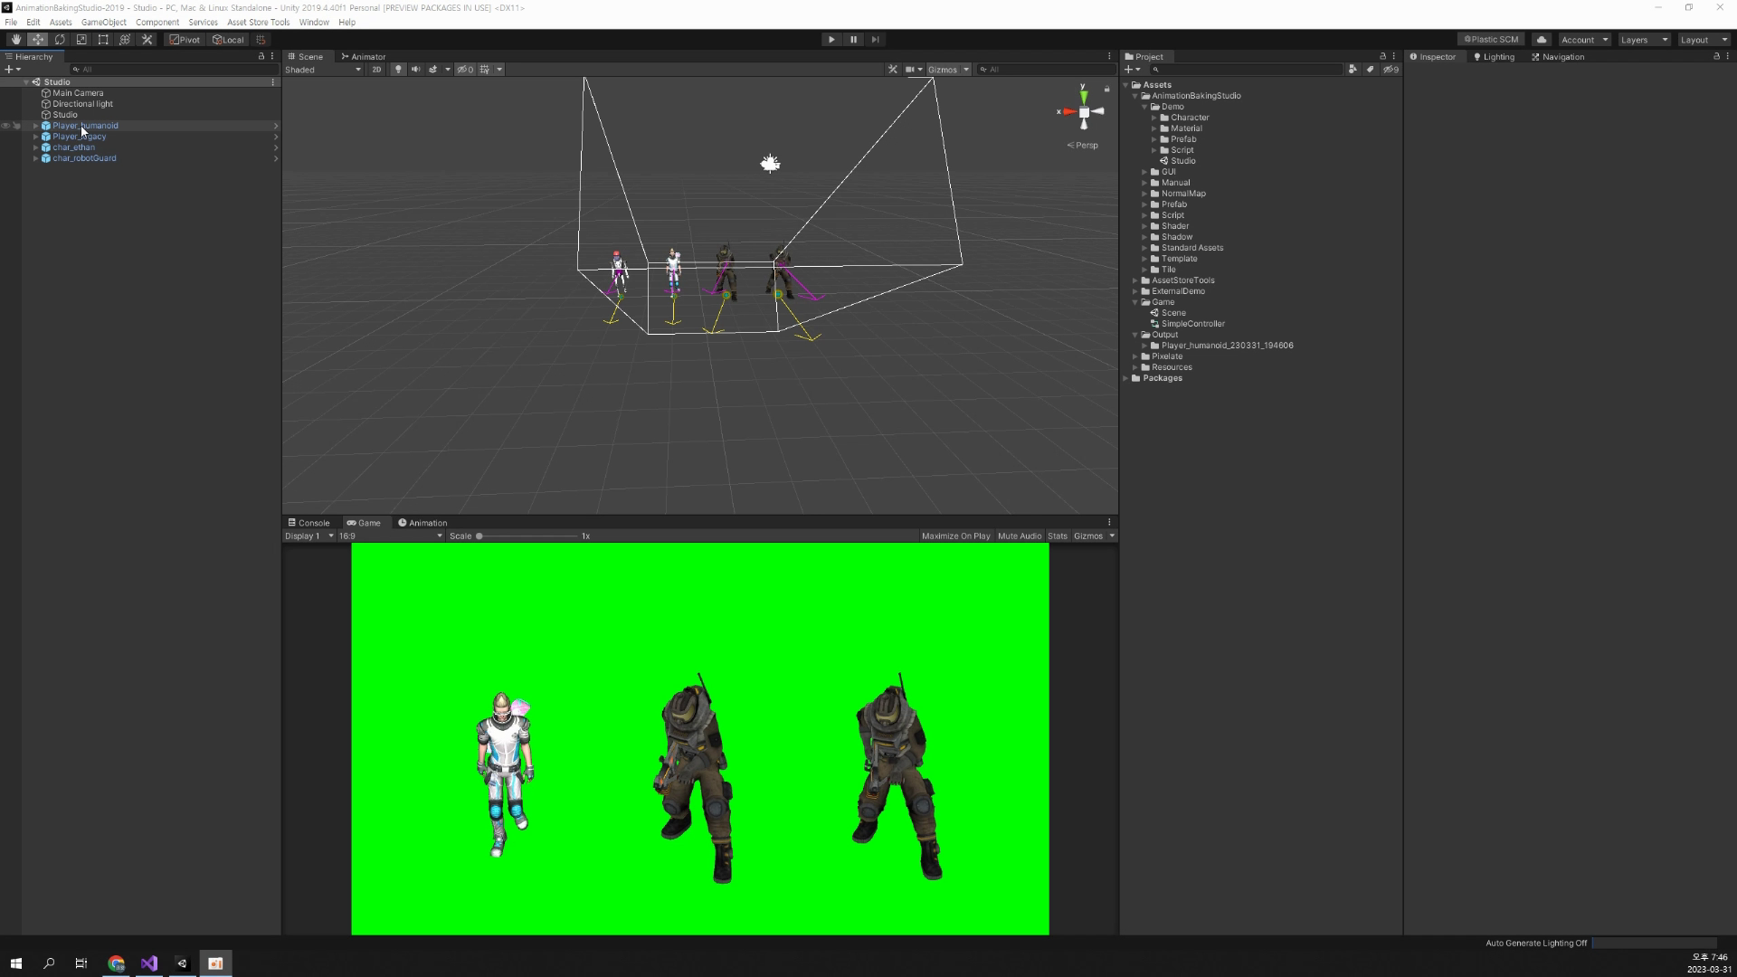The width and height of the screenshot is (1737, 977).
Task: Click Search by Type icon in Project
Action: pos(1353,70)
